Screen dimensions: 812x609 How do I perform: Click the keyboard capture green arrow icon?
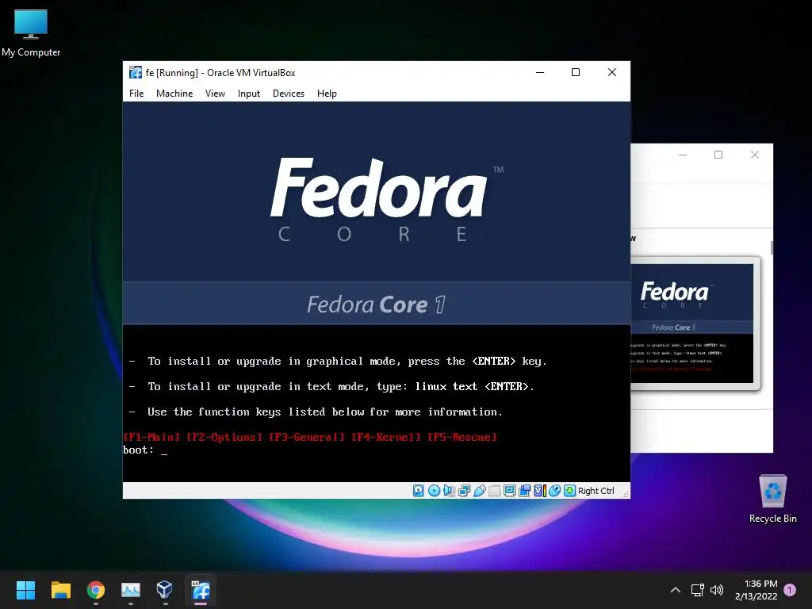(x=569, y=490)
